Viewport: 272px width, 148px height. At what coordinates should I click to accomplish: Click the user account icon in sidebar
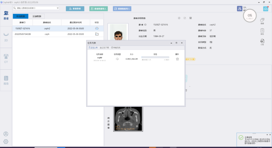[6, 134]
